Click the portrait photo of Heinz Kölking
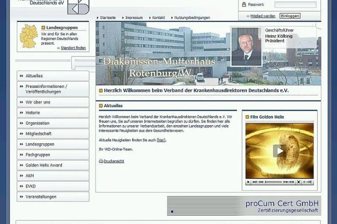337x224 pixels. [246, 46]
